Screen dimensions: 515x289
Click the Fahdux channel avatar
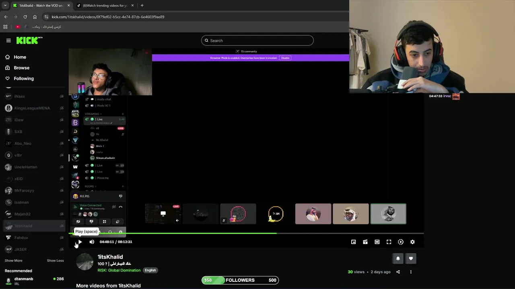[8, 238]
